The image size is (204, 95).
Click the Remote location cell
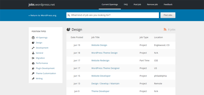158,84
